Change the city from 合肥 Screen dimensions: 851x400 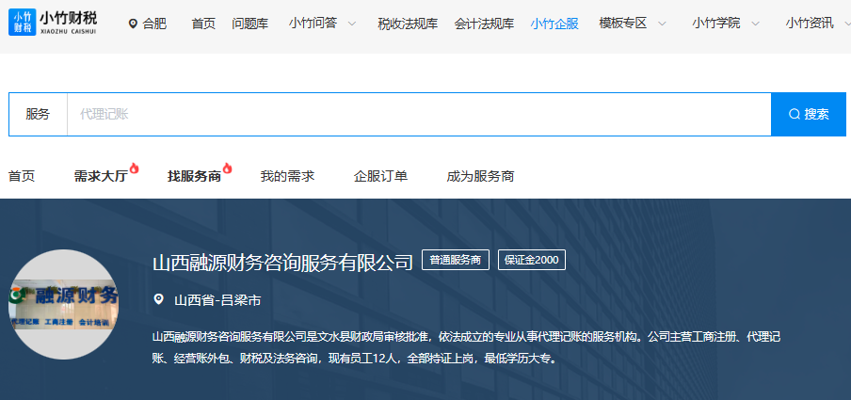(154, 24)
